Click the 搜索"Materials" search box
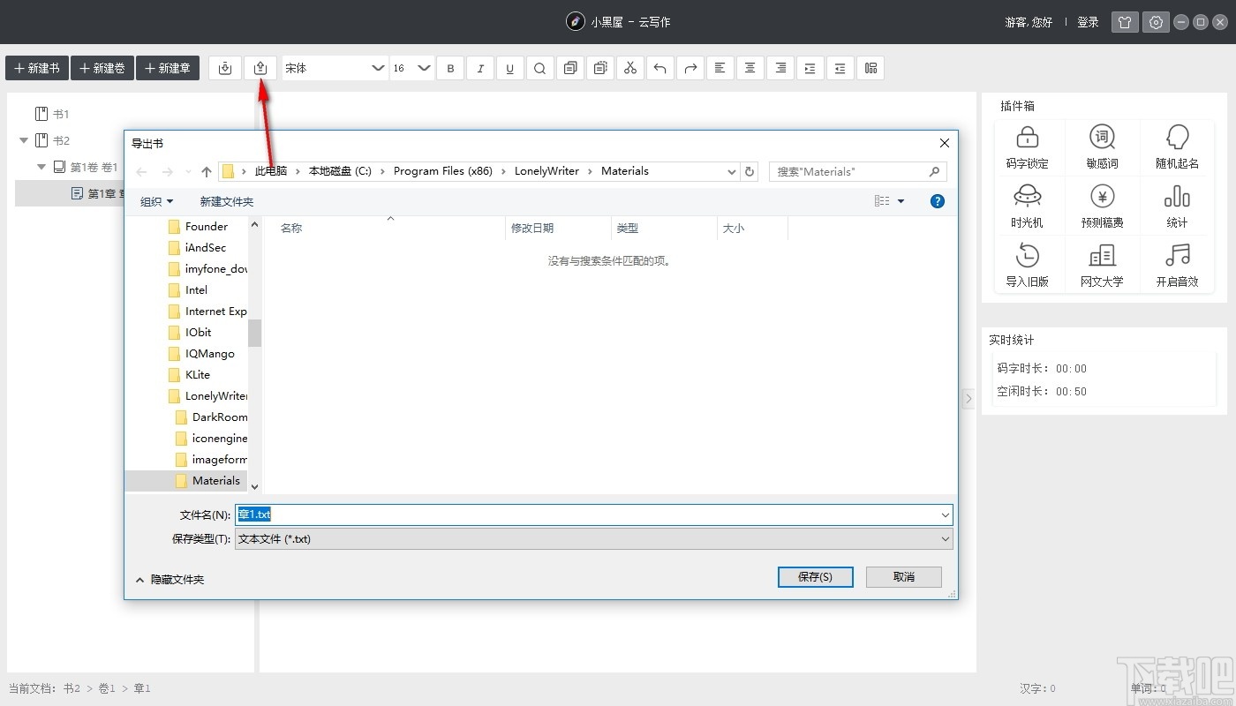1236x706 pixels. coord(857,171)
